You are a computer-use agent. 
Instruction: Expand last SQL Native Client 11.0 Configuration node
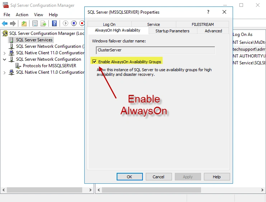[5, 73]
